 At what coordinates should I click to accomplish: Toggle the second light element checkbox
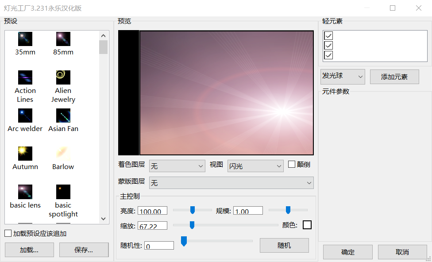point(328,46)
